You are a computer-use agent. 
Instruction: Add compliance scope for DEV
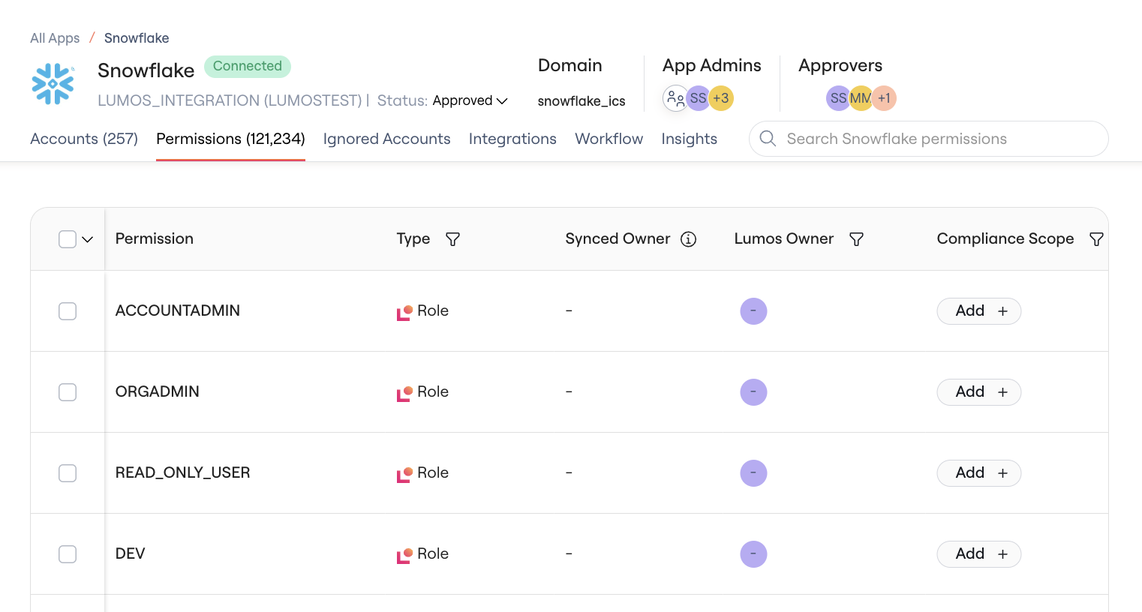[x=978, y=554]
